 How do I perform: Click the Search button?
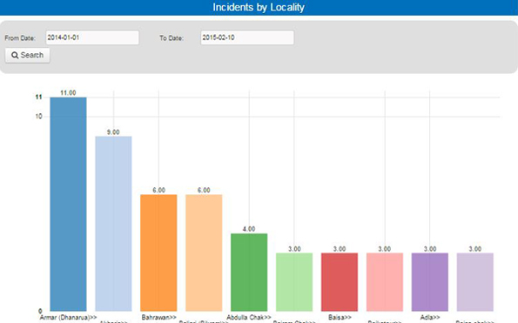(27, 55)
